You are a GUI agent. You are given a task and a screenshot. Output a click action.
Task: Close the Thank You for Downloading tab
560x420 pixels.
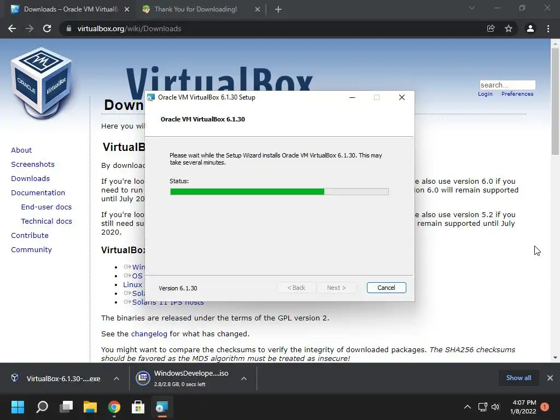[258, 9]
